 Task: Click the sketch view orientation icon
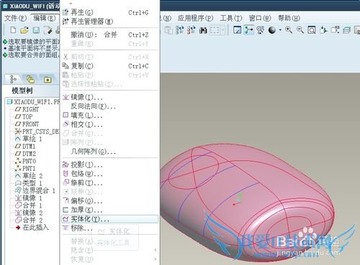(x=237, y=30)
